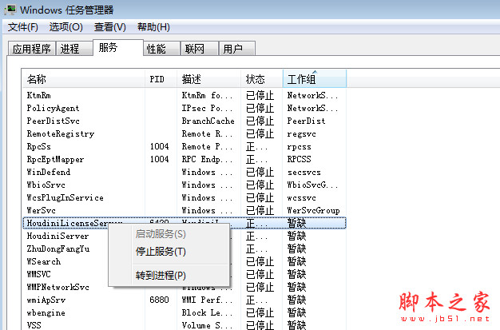Select the WcsPlugInService service row
The image size is (500, 330).
[185, 197]
